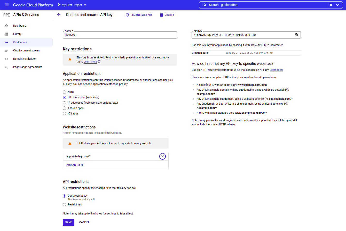Click the sub.example.com/* example text
Image resolution: width=346 pixels, height=231 pixels.
tap(281, 99)
